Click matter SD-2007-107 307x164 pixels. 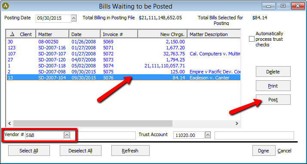(x=52, y=54)
